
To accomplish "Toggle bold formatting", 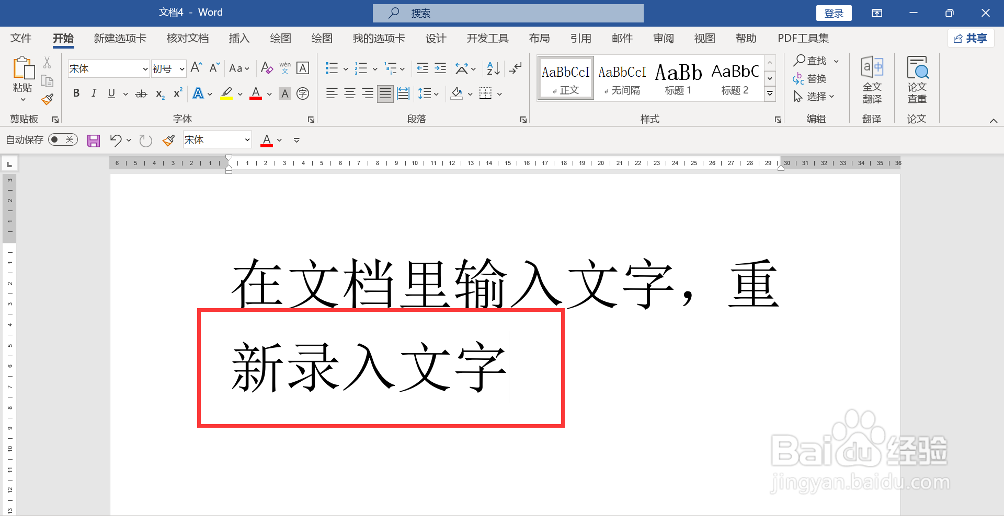I will tap(76, 93).
